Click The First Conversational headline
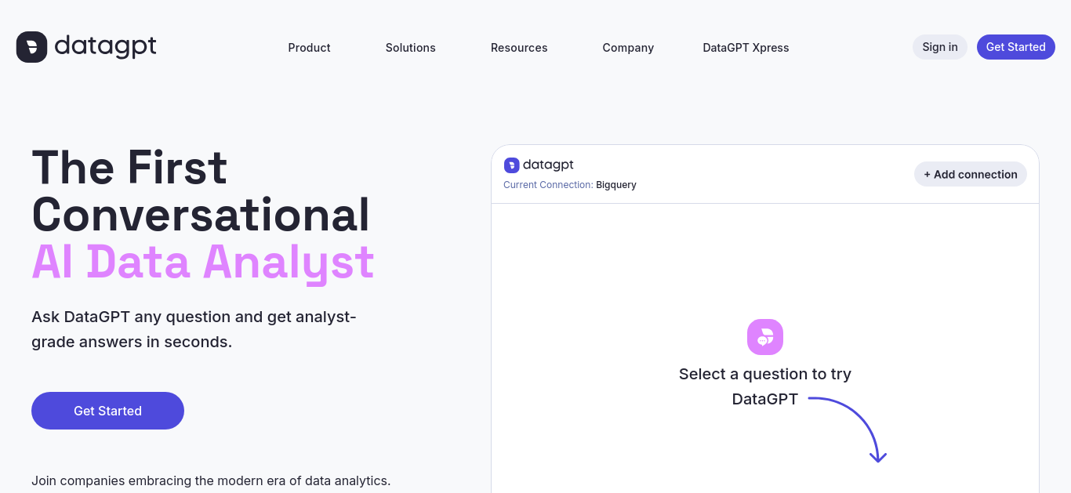The height and width of the screenshot is (493, 1071). click(x=201, y=190)
